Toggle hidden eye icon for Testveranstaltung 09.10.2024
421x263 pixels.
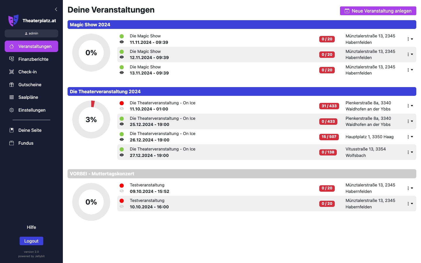pyautogui.click(x=122, y=191)
